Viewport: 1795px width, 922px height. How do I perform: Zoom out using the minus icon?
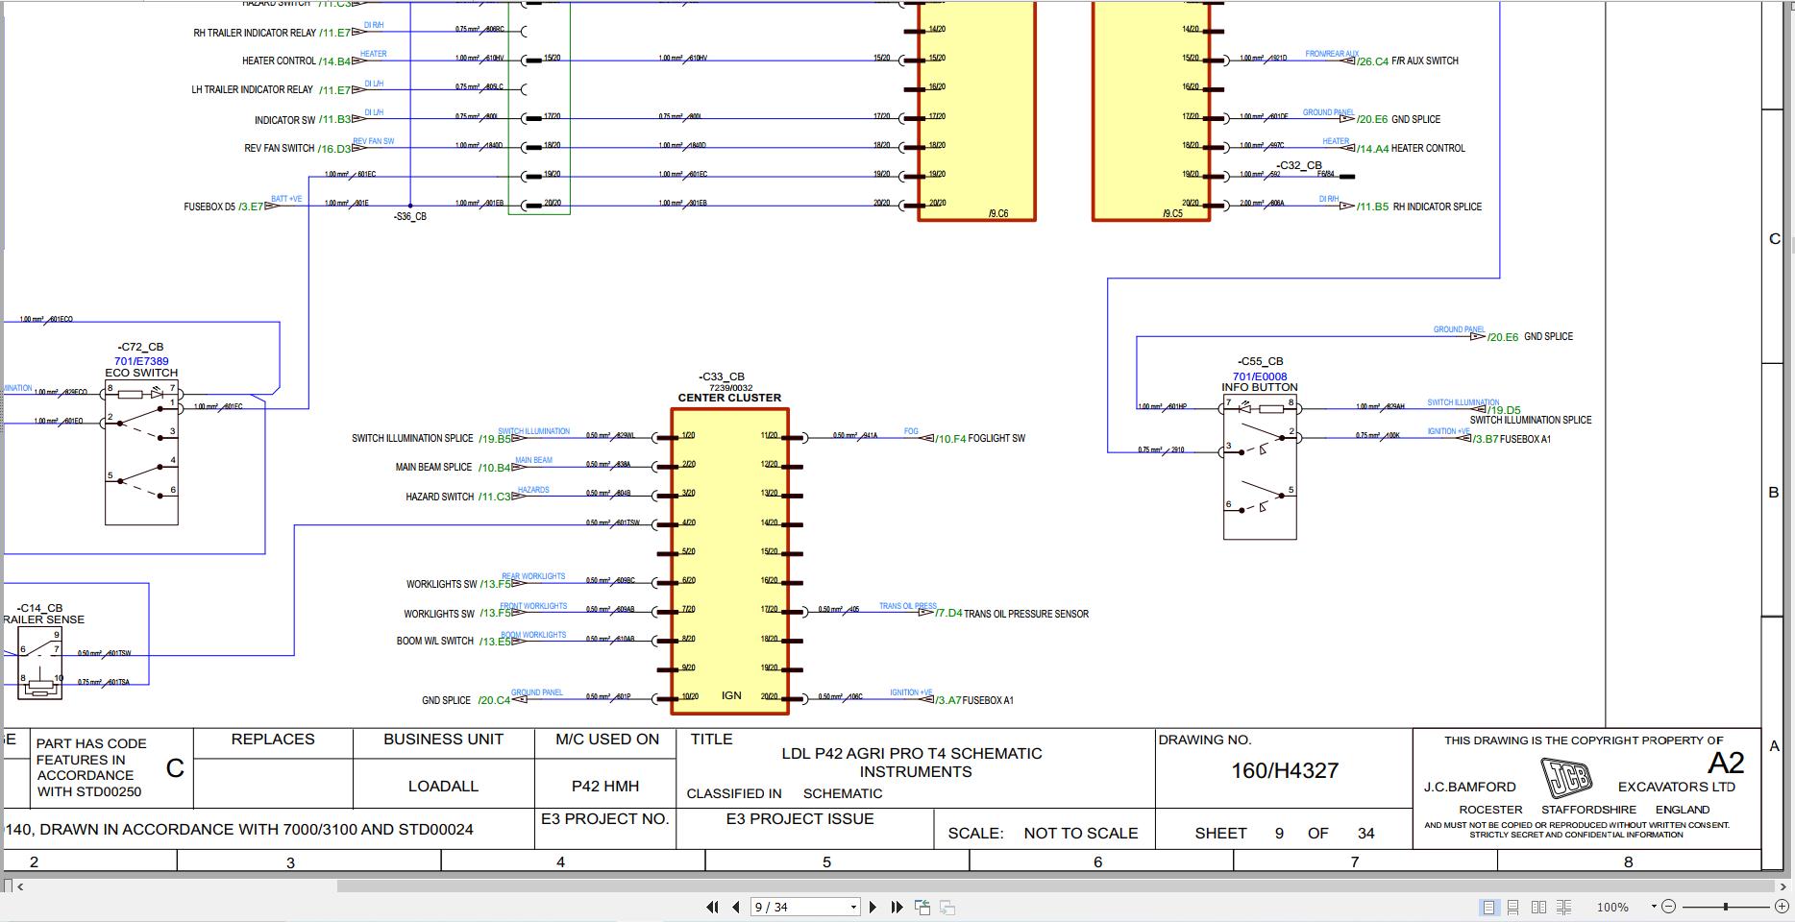pos(1670,907)
